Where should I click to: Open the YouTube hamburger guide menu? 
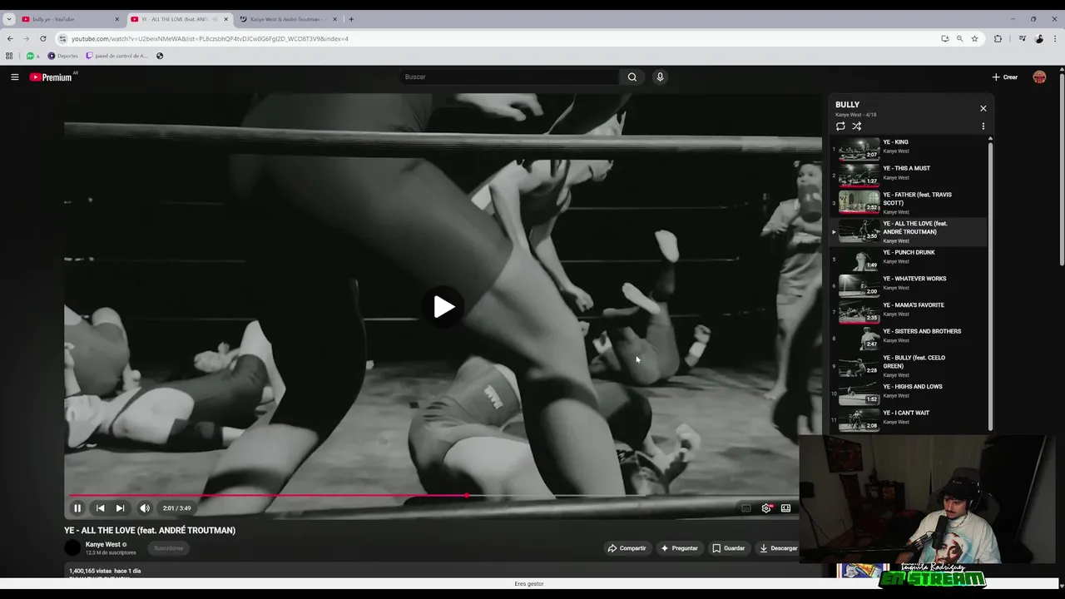click(14, 77)
